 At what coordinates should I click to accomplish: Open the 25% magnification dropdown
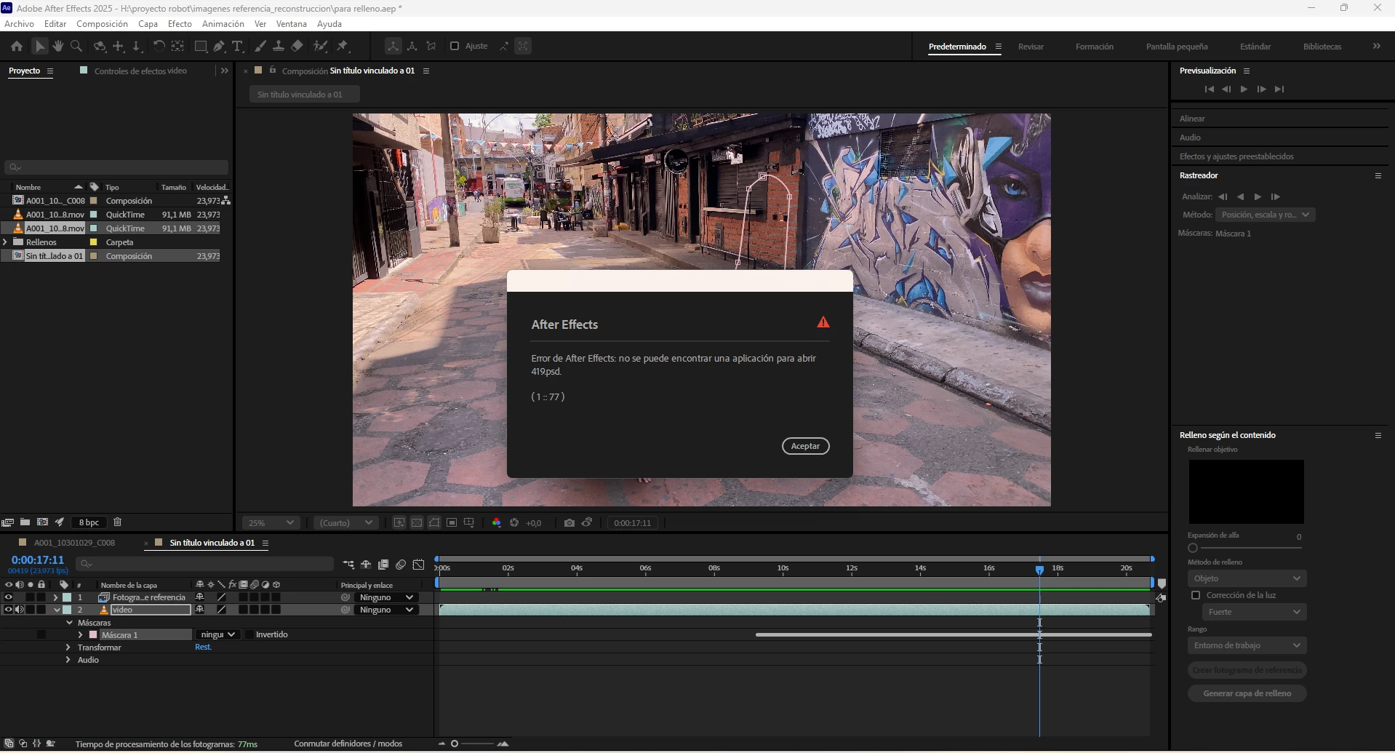[271, 522]
